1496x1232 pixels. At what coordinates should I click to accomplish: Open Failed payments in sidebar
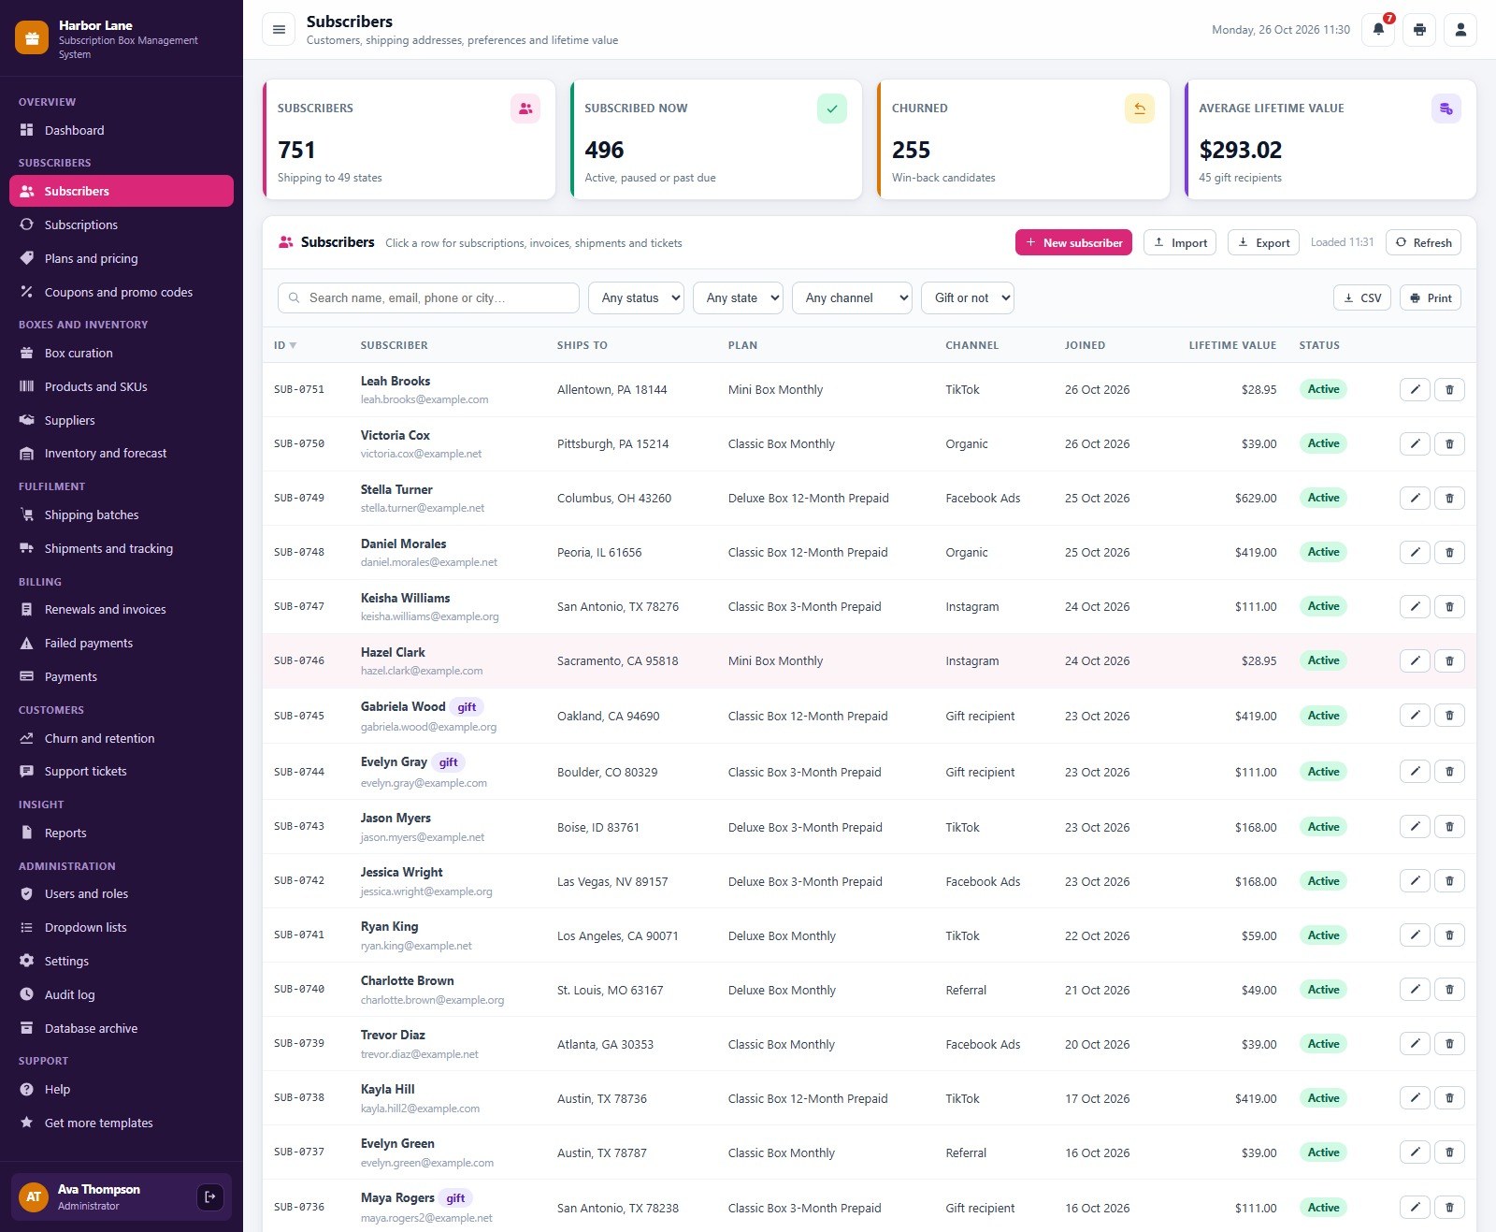122,643
